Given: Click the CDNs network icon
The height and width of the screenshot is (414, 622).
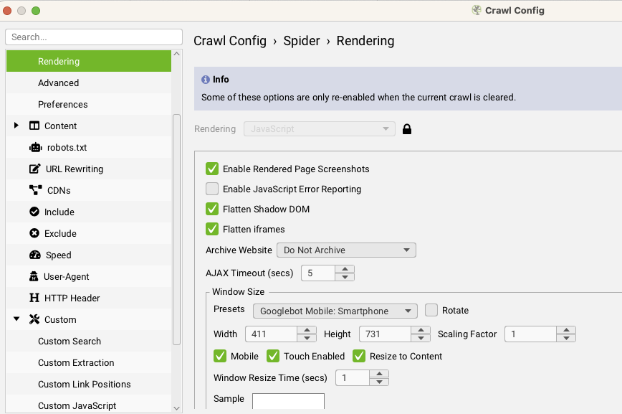Looking at the screenshot, I should tap(35, 191).
